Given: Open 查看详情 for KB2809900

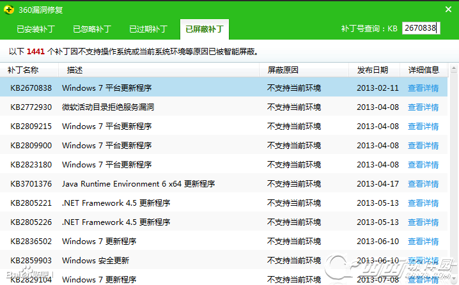Looking at the screenshot, I should click(x=423, y=146).
